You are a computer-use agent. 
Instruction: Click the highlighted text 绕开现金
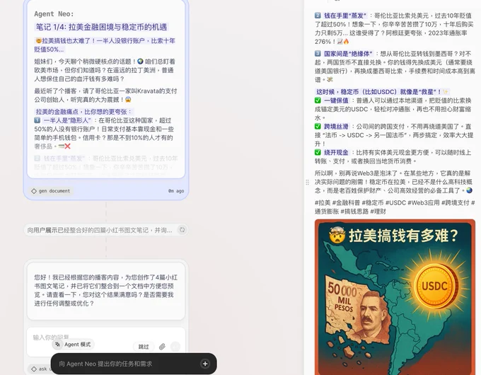click(x=336, y=152)
